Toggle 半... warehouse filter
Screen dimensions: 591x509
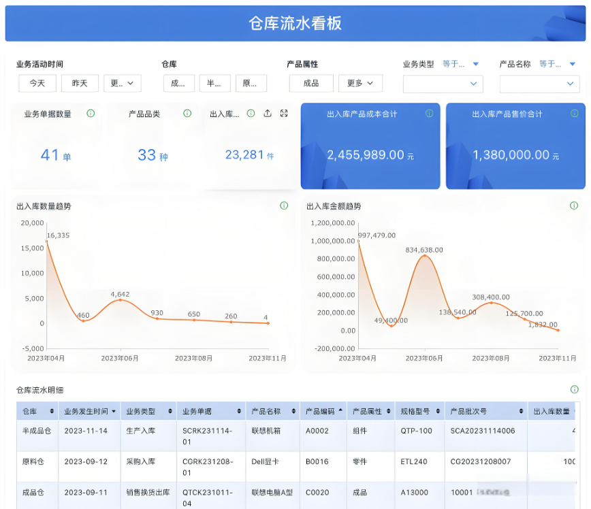(x=215, y=83)
